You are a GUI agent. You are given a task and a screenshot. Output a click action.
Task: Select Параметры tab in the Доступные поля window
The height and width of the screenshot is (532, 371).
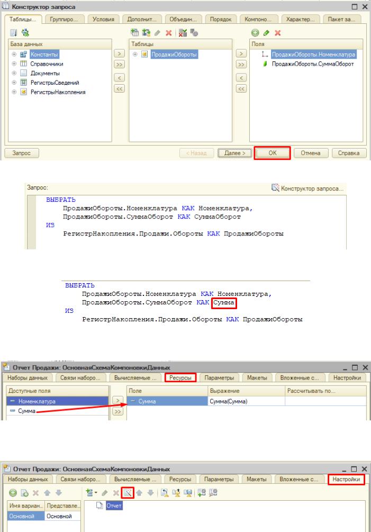point(219,377)
